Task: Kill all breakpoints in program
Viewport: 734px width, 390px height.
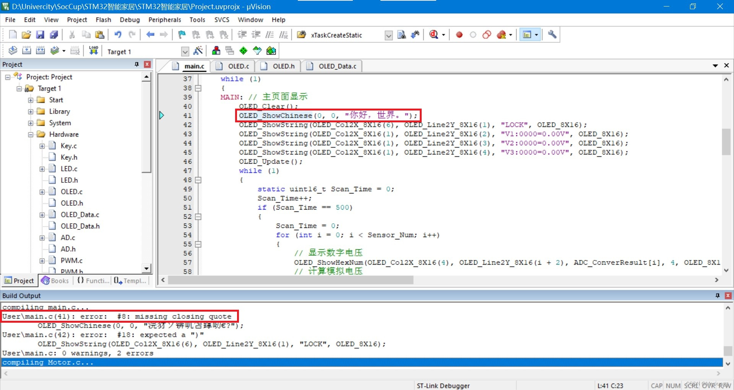Action: [x=502, y=34]
